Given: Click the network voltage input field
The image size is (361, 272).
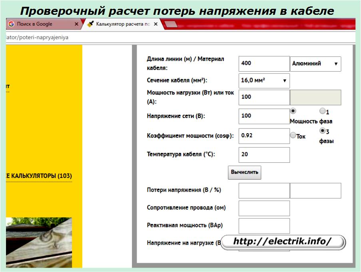Looking at the screenshot, I should point(264,116).
